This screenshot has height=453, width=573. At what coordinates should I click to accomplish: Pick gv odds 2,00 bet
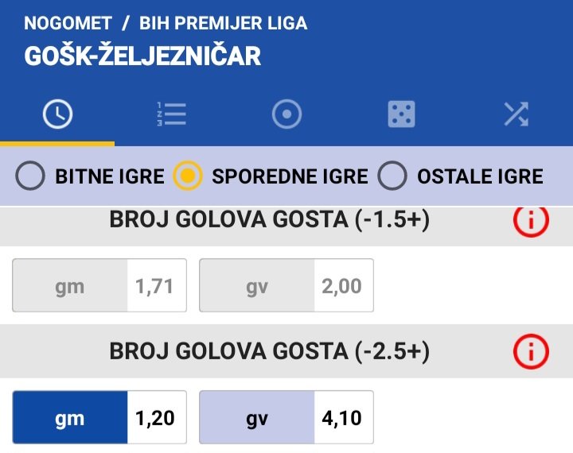(286, 285)
